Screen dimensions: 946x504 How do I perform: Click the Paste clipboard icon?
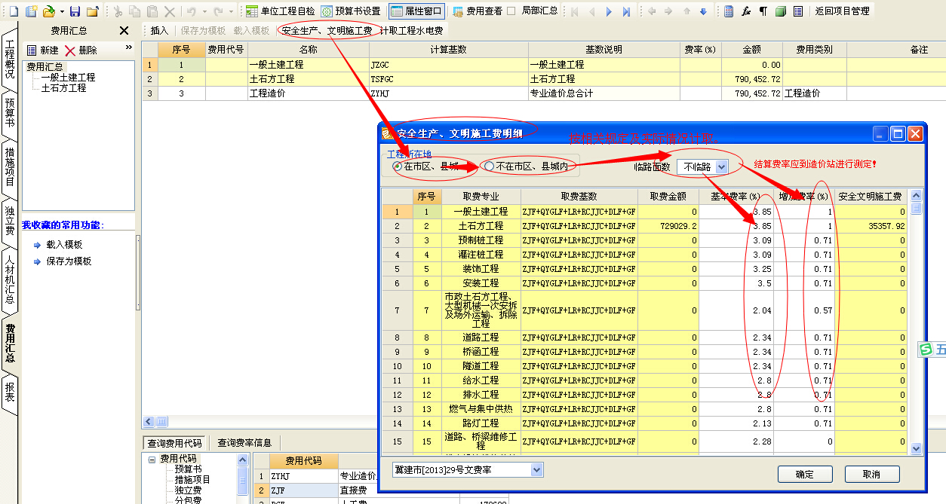click(x=152, y=11)
